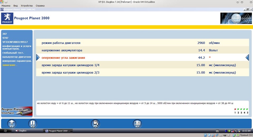Minimize the Peugeot Planet inner window
Image resolution: width=253 pixels, height=137 pixels.
tap(245, 10)
